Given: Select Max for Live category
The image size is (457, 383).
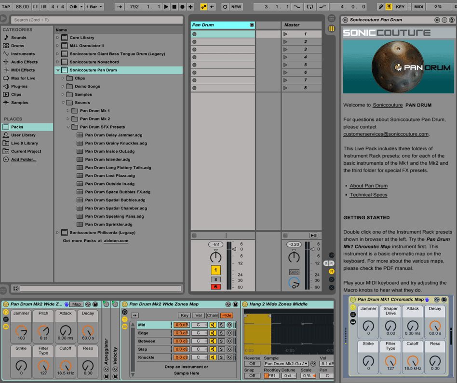Looking at the screenshot, I should [23, 79].
